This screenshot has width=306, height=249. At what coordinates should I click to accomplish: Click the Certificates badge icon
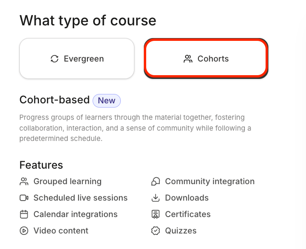pos(156,214)
